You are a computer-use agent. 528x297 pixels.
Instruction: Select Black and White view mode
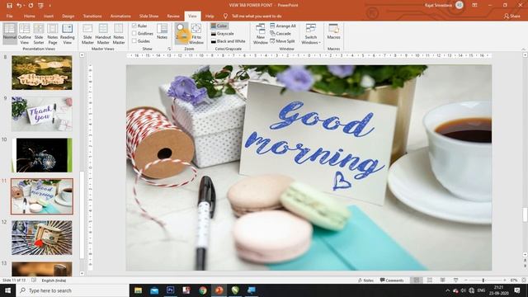[228, 41]
